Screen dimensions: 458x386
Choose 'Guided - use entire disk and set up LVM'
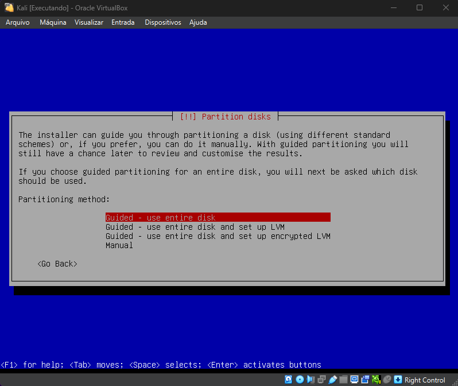pos(195,227)
